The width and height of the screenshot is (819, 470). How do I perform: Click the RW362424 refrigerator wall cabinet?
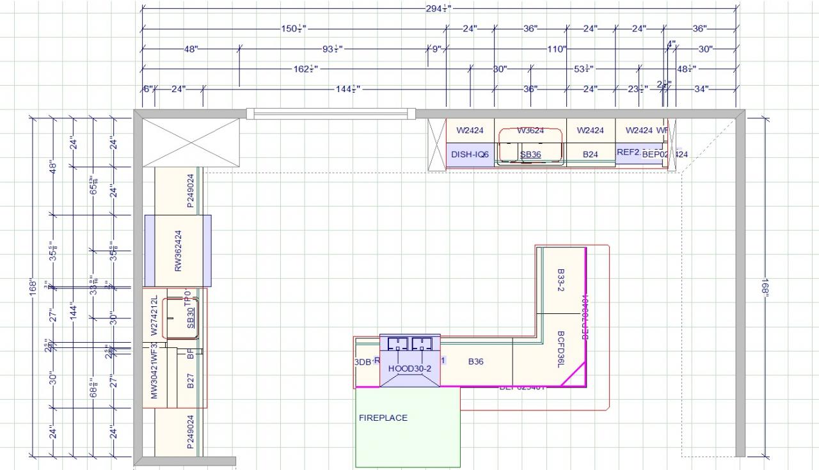(178, 251)
